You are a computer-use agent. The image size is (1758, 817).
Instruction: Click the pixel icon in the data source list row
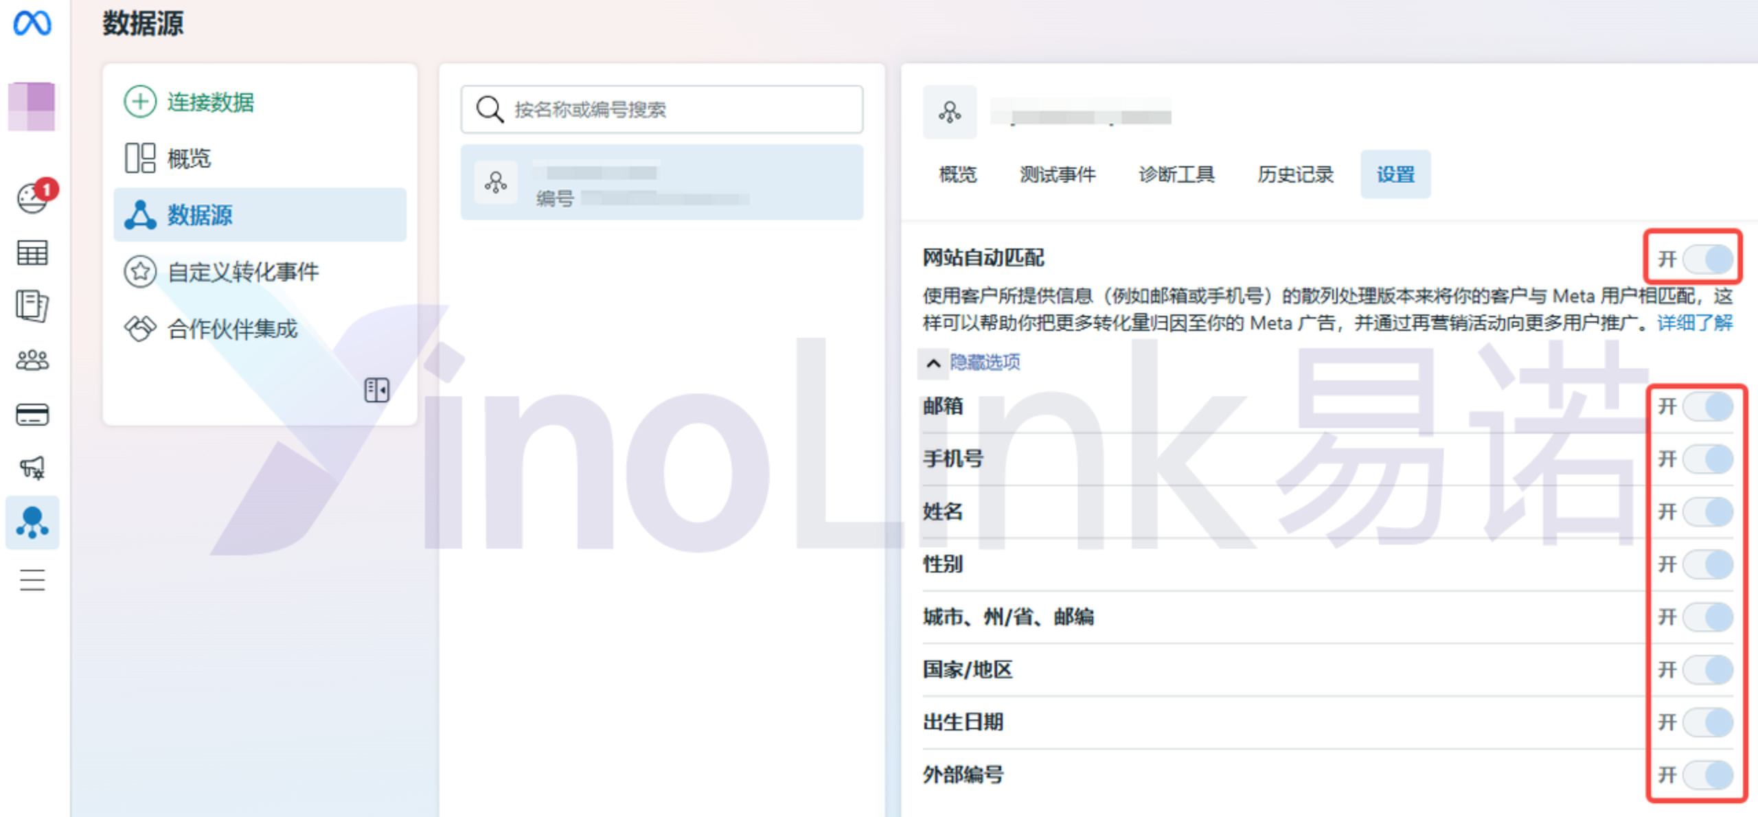coord(496,183)
